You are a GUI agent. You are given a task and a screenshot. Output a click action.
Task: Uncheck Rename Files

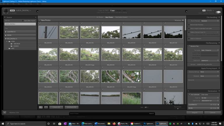(x=189, y=46)
